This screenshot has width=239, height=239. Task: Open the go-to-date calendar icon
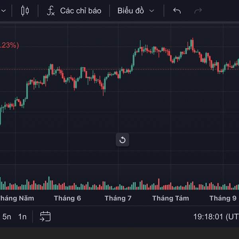click(45, 217)
